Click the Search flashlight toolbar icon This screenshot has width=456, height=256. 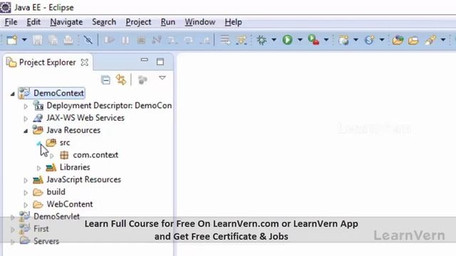(430, 40)
